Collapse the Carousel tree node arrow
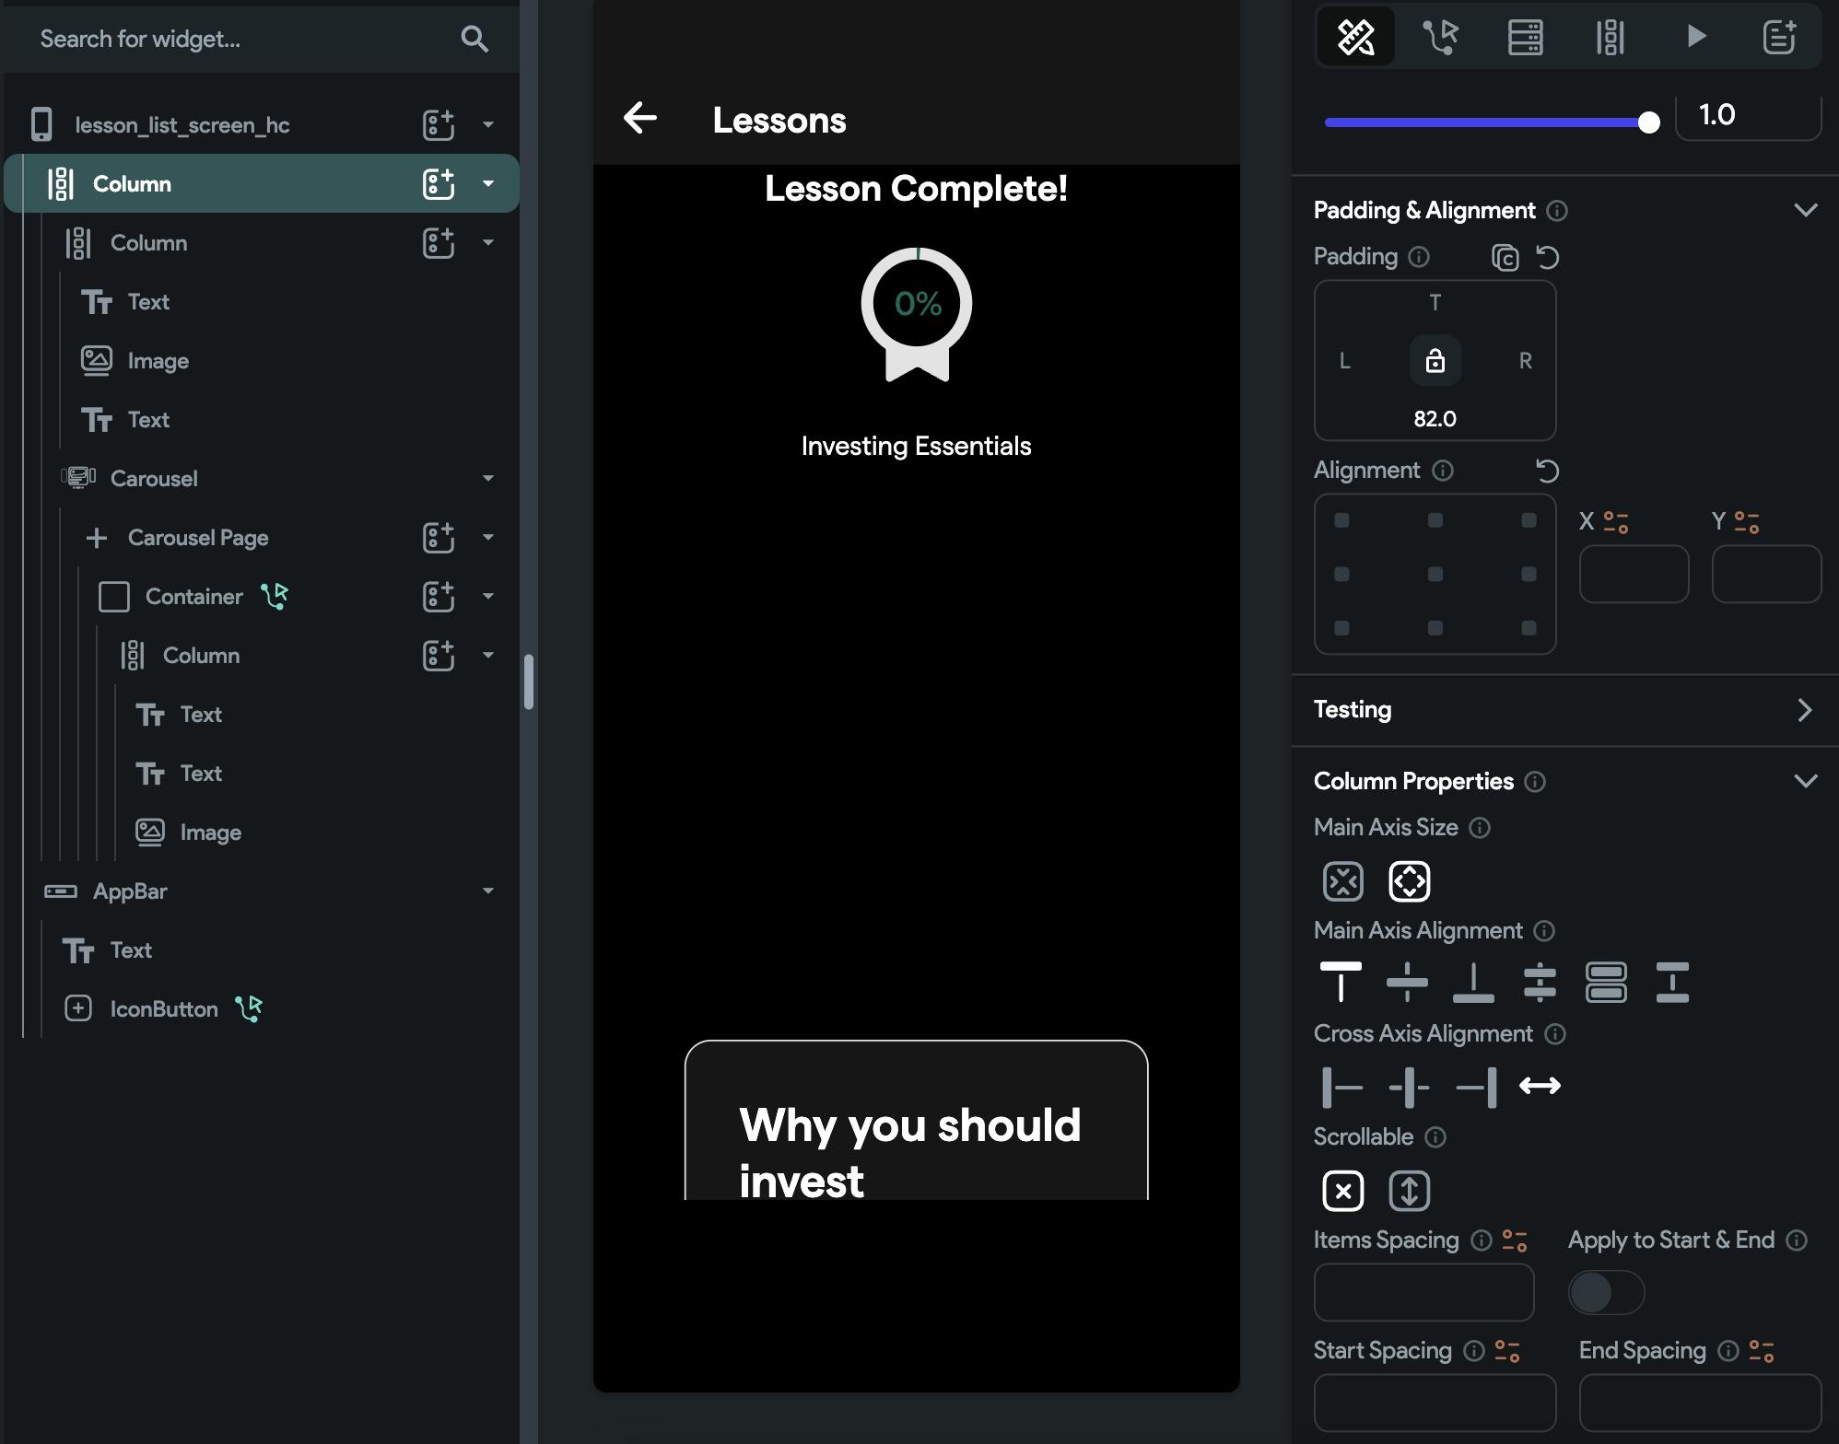 tap(488, 478)
